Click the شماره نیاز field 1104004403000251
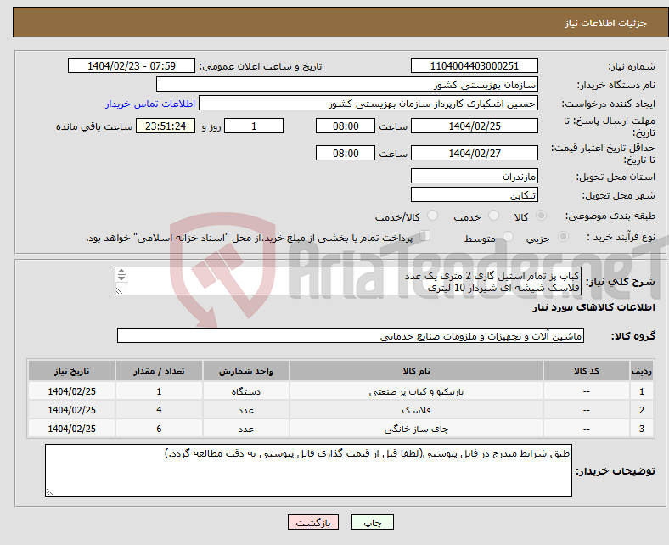Viewport: 669px width, 545px height. [474, 65]
